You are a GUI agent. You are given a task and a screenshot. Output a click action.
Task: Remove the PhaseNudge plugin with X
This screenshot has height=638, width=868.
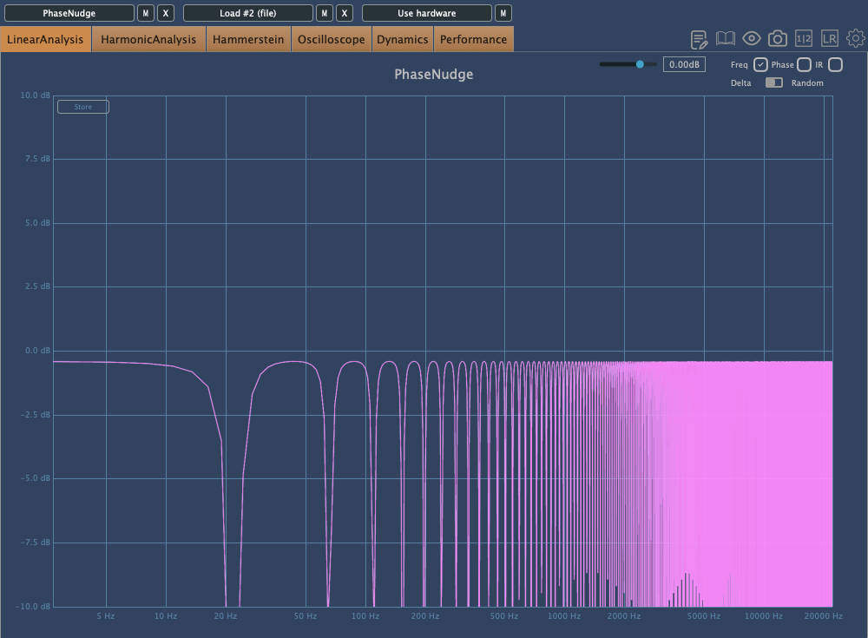(167, 13)
